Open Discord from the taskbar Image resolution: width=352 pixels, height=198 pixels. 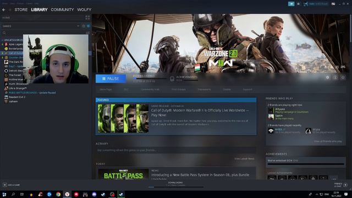point(94,194)
